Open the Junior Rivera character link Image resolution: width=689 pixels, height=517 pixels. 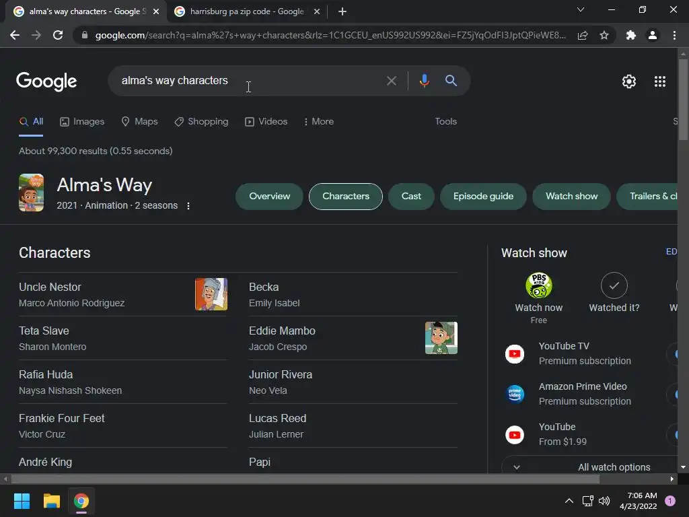[x=281, y=375]
